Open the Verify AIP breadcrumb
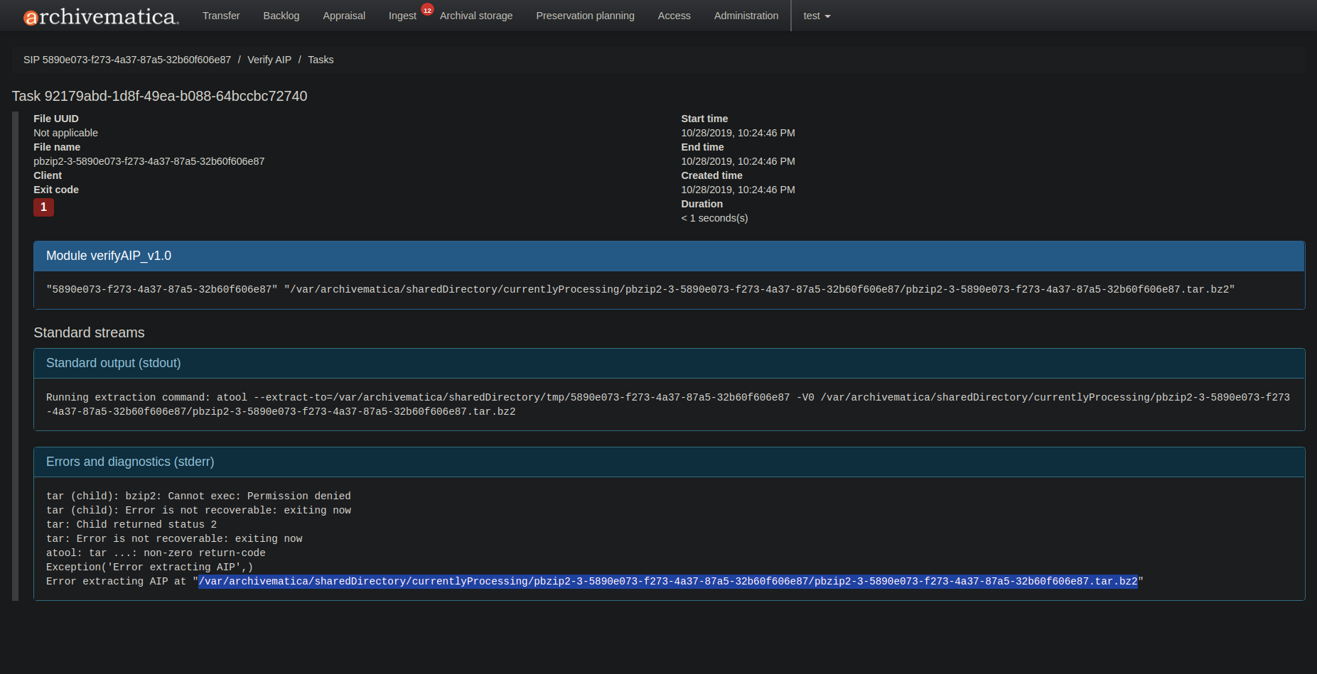Viewport: 1317px width, 674px height. (x=269, y=60)
